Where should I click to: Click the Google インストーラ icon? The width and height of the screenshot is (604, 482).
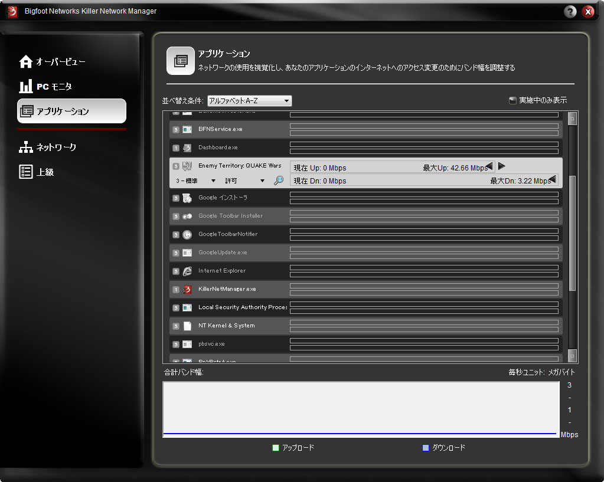pyautogui.click(x=187, y=198)
